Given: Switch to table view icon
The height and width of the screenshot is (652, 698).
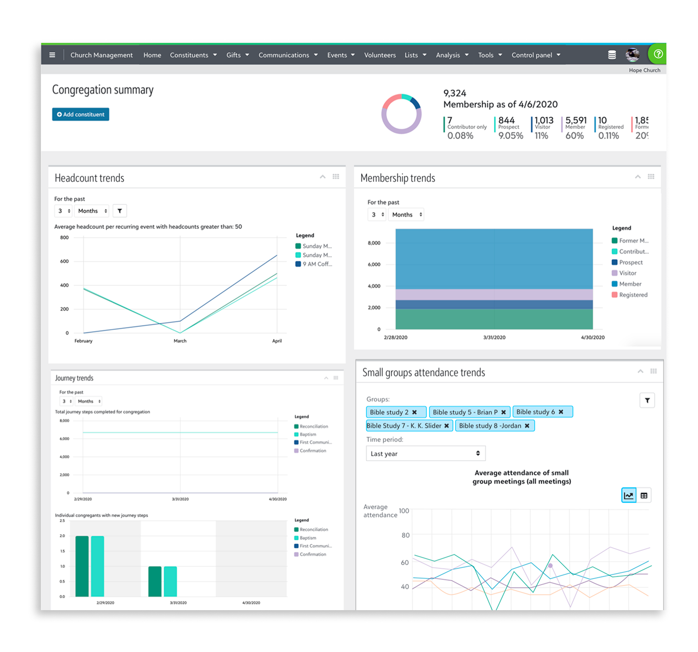Looking at the screenshot, I should 644,495.
